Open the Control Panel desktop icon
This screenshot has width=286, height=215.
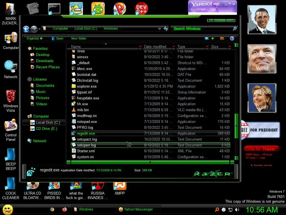pyautogui.click(x=11, y=130)
